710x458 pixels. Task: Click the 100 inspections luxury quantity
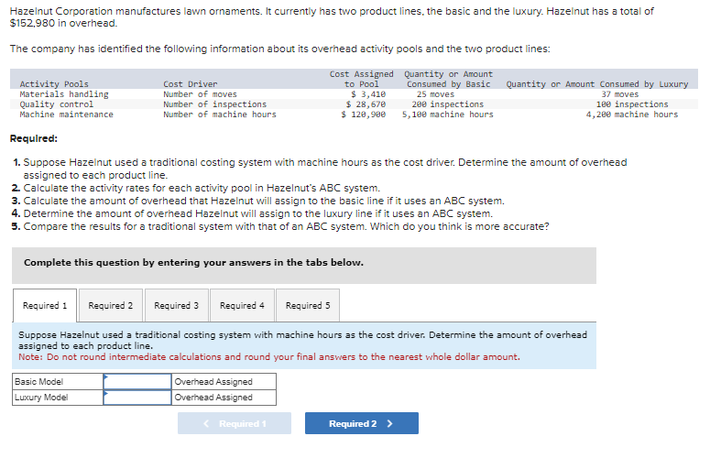click(631, 104)
